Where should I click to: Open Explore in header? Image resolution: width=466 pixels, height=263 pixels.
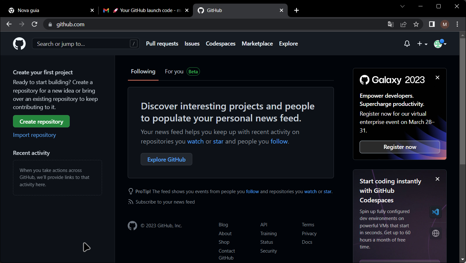(x=288, y=44)
